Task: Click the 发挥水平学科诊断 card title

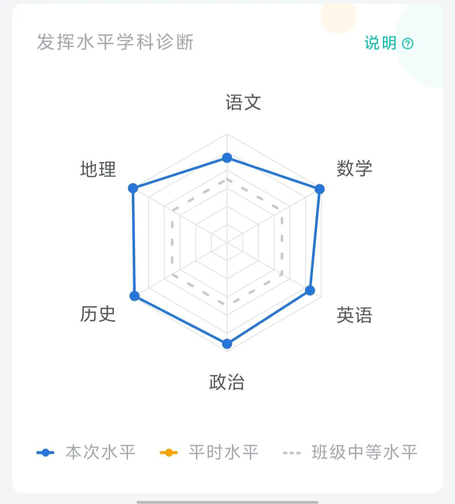Action: pyautogui.click(x=115, y=42)
